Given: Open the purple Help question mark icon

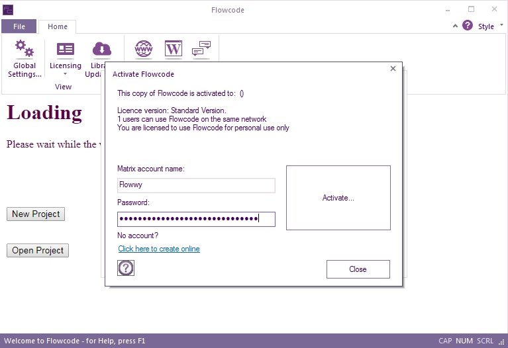Looking at the screenshot, I should (x=467, y=25).
